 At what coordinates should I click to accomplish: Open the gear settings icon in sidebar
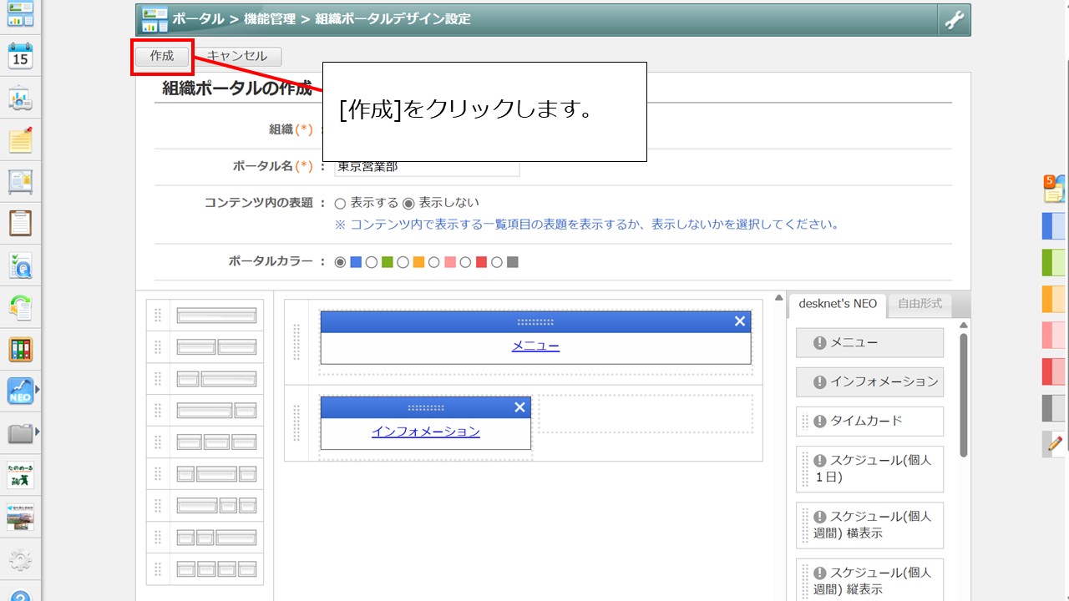20,559
